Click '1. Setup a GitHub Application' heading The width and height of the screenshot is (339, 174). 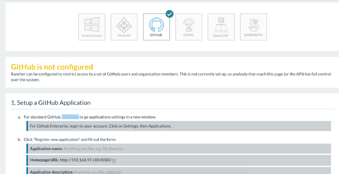point(50,102)
